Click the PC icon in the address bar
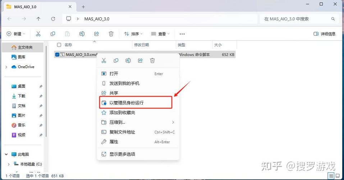344x180 pixels. tap(69, 19)
